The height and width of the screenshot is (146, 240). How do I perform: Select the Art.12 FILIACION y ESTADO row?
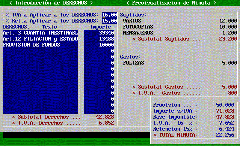tap(41, 39)
